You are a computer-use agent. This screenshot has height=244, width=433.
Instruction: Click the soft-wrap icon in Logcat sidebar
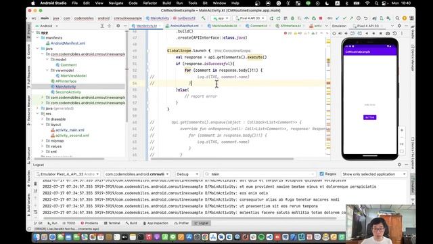[x=35, y=212]
